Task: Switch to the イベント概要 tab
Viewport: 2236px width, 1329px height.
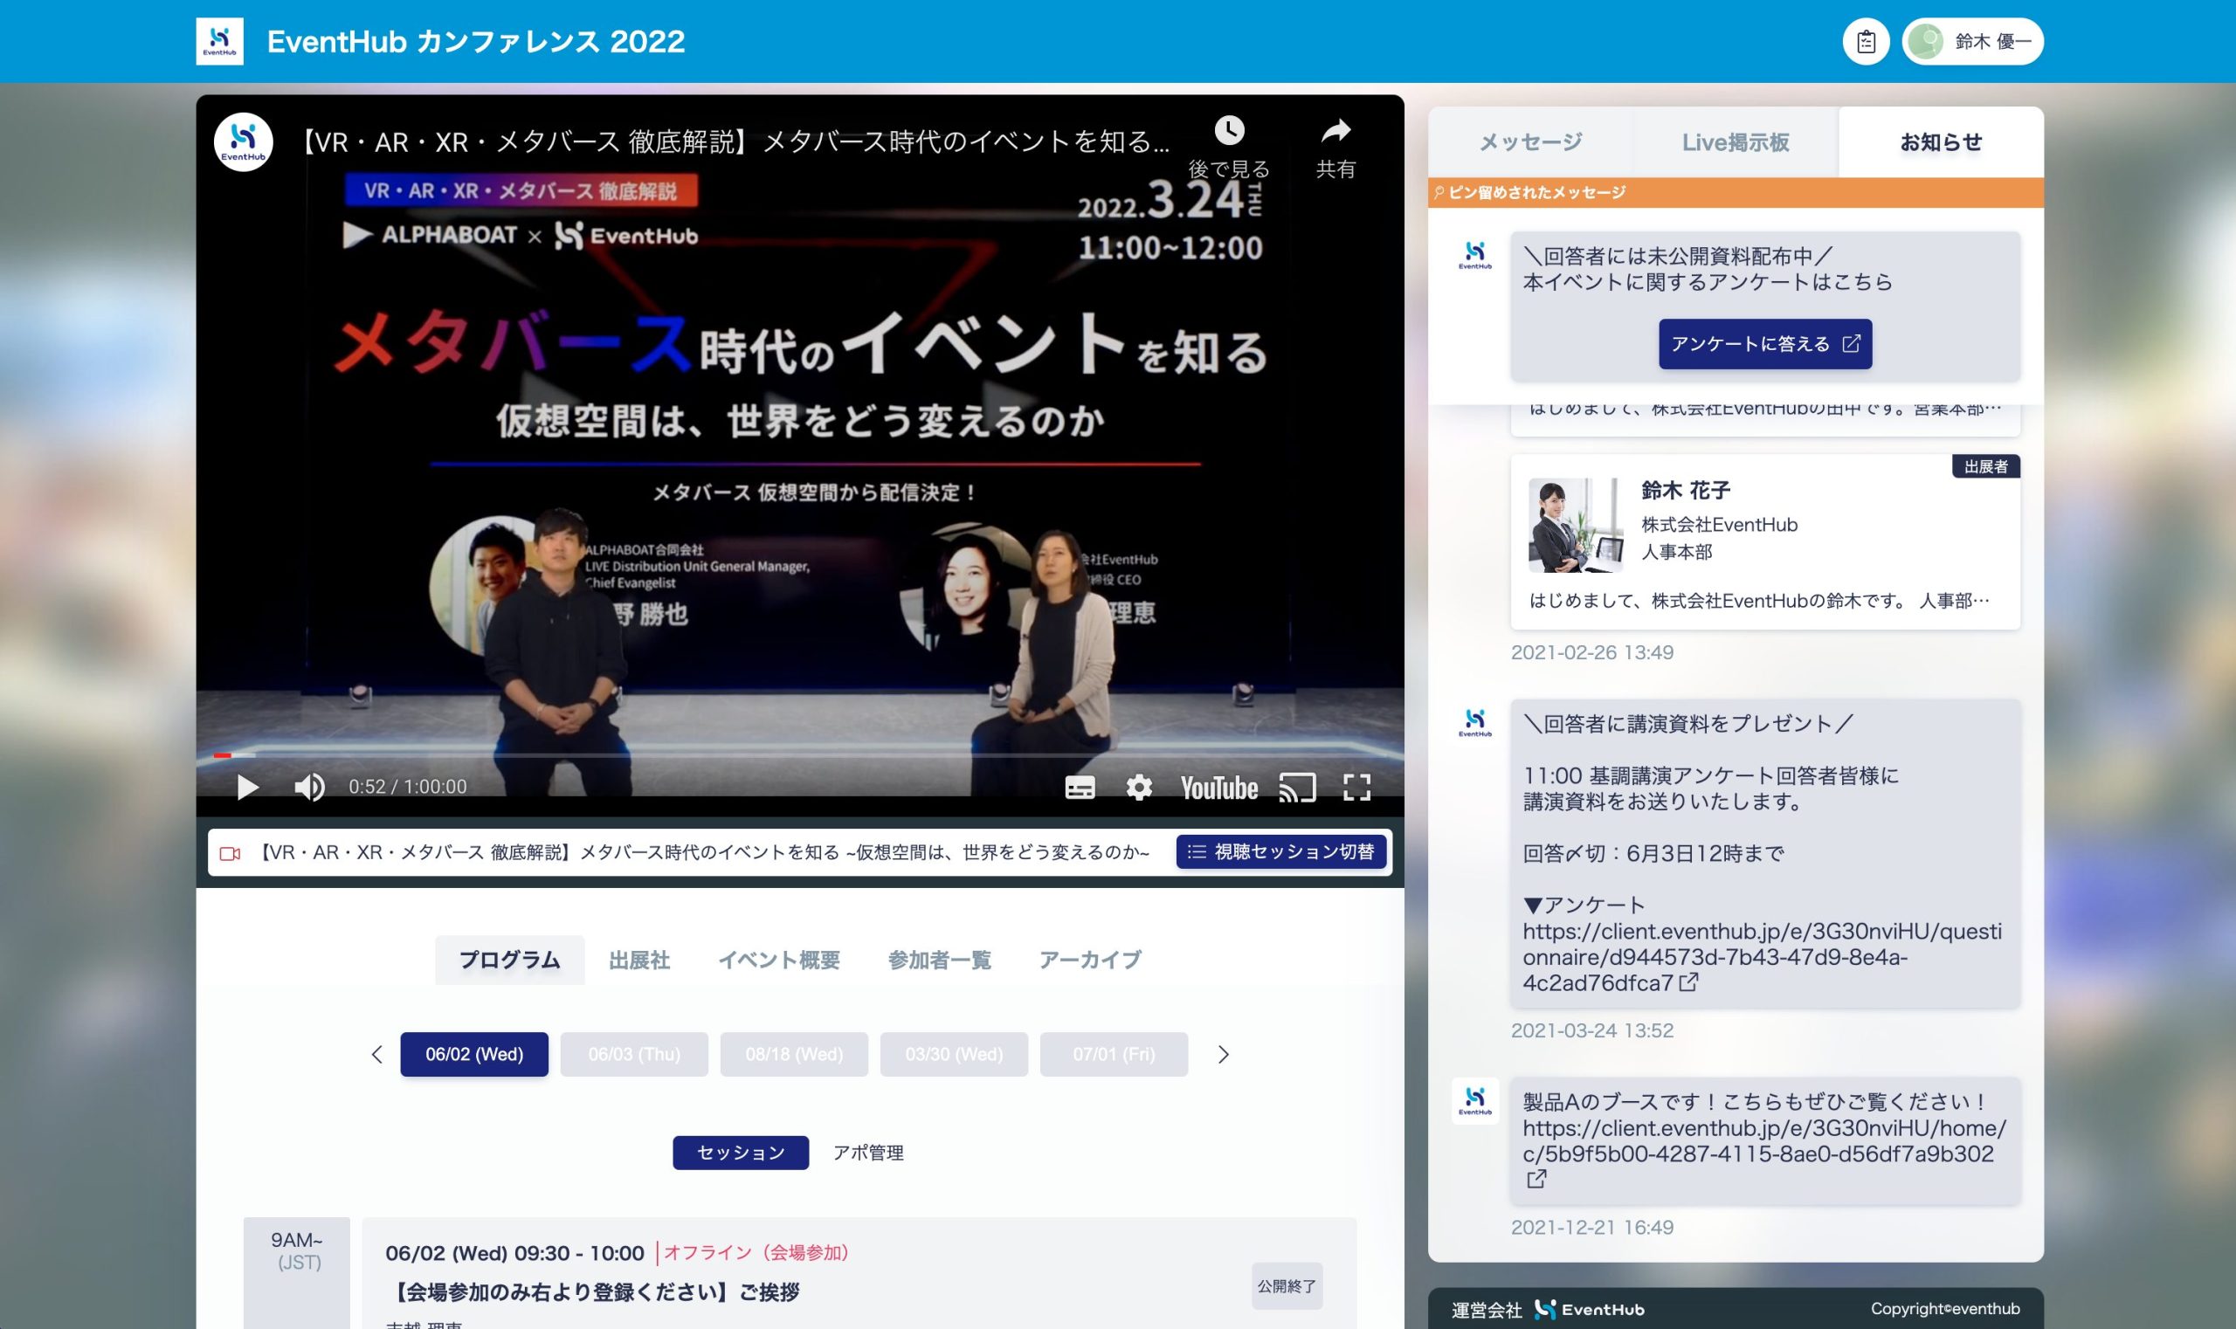Action: point(778,960)
